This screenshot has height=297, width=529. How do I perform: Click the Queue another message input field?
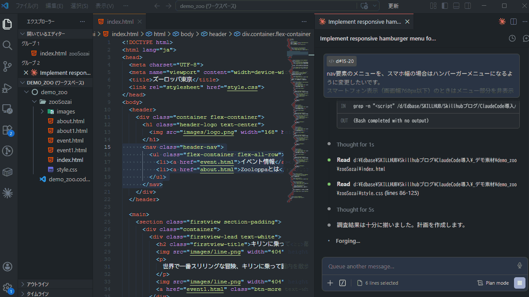coord(419,266)
